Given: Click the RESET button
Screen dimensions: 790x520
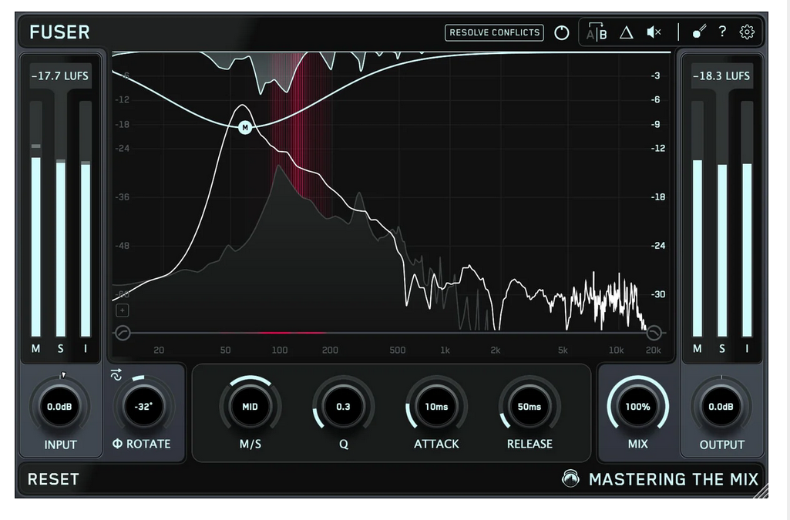Looking at the screenshot, I should tap(53, 479).
